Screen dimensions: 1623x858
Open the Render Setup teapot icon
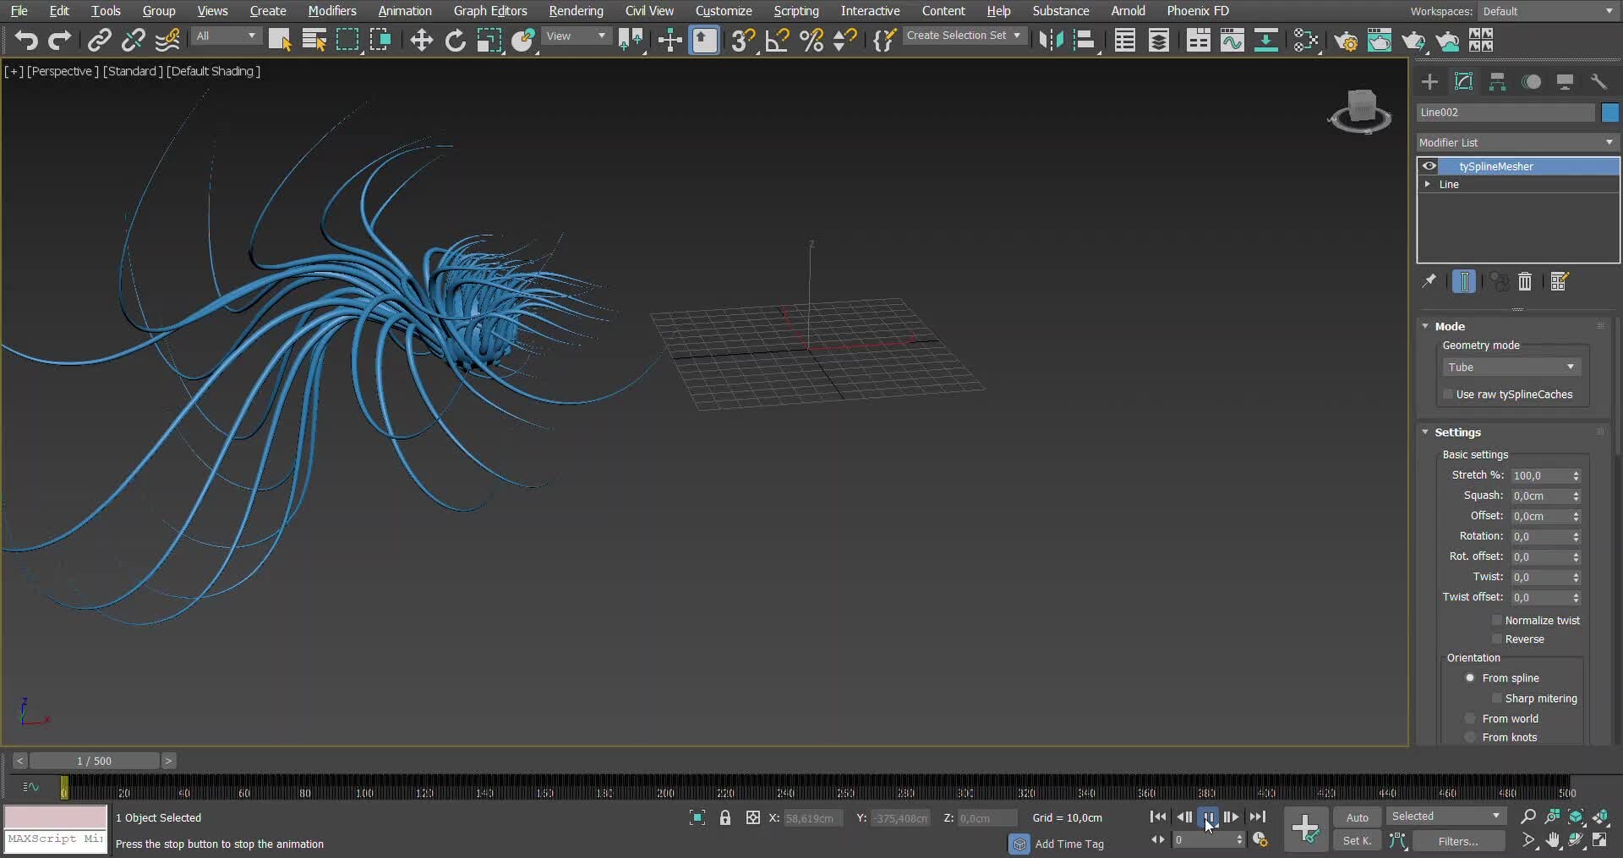coord(1346,41)
